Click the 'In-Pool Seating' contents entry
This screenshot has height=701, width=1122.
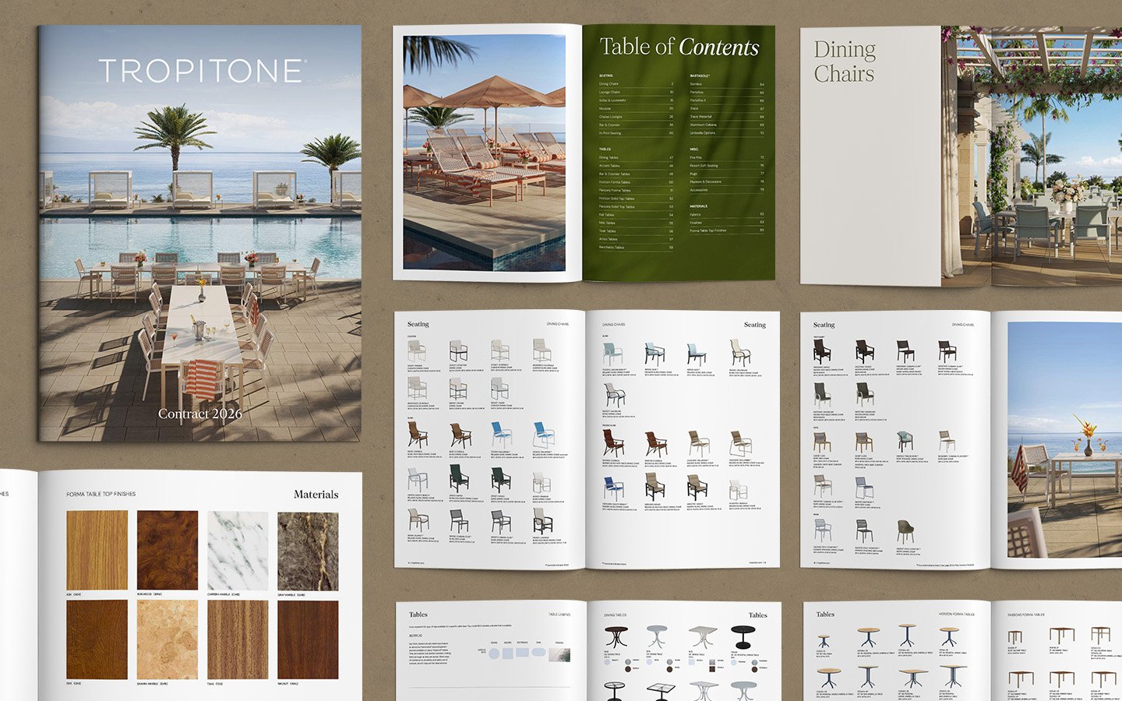point(610,133)
